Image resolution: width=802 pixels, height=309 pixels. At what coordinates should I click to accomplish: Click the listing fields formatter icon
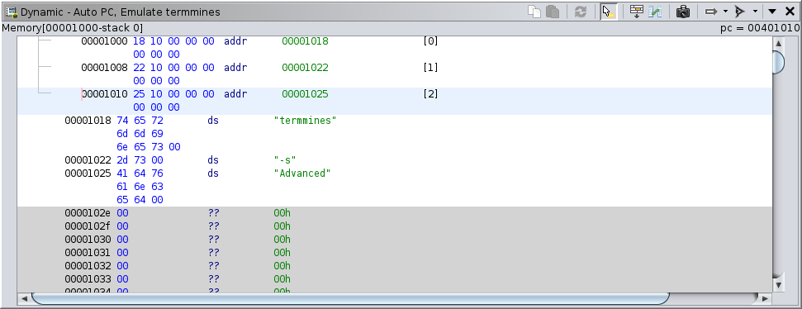pyautogui.click(x=637, y=12)
